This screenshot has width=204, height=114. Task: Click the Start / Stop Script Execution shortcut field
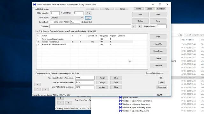[85, 87]
